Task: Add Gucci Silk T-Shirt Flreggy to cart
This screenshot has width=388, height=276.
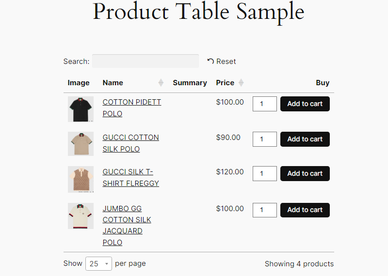Action: click(305, 173)
